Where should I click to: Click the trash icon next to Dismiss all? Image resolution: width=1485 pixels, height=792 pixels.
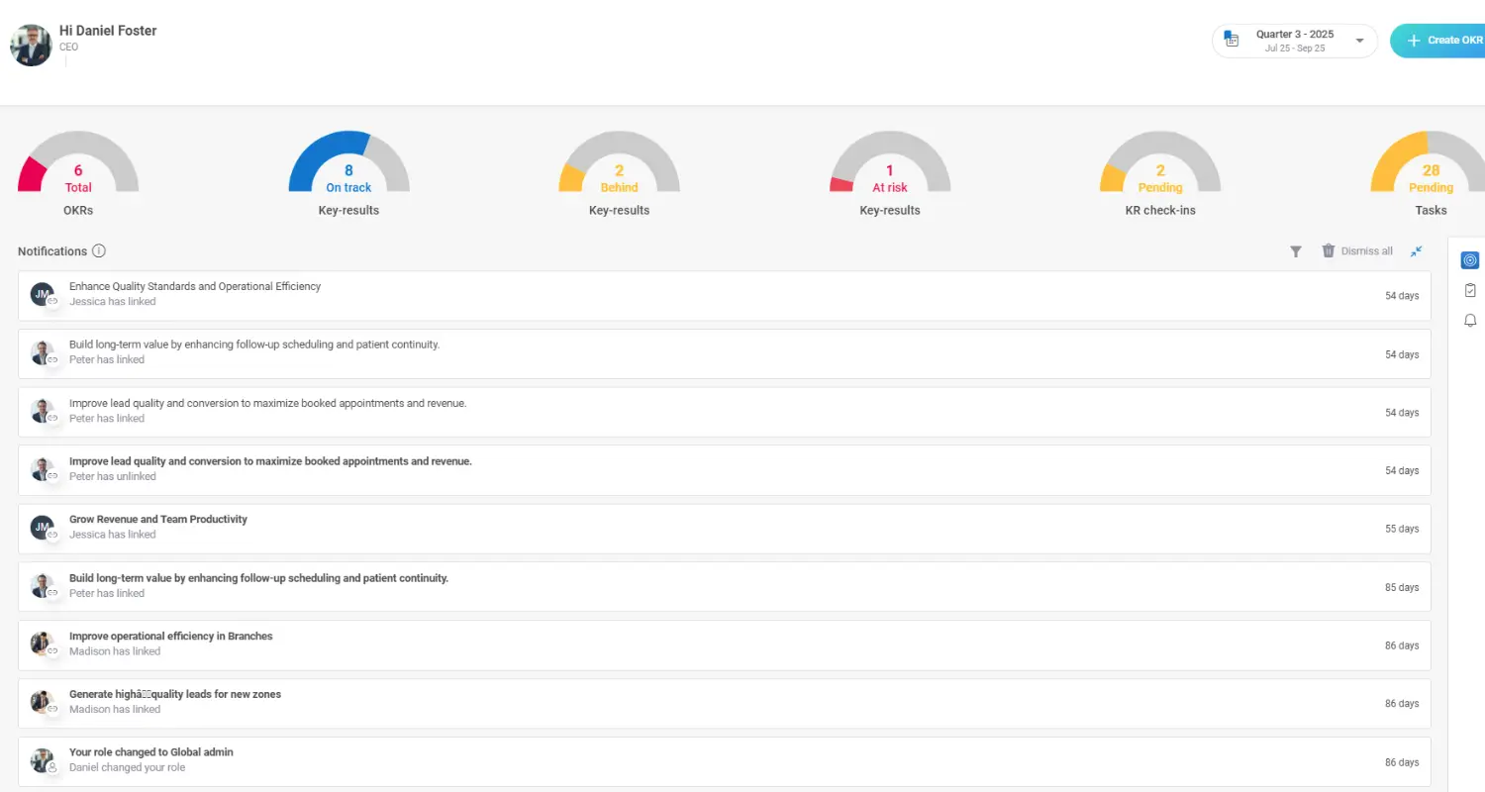point(1328,250)
